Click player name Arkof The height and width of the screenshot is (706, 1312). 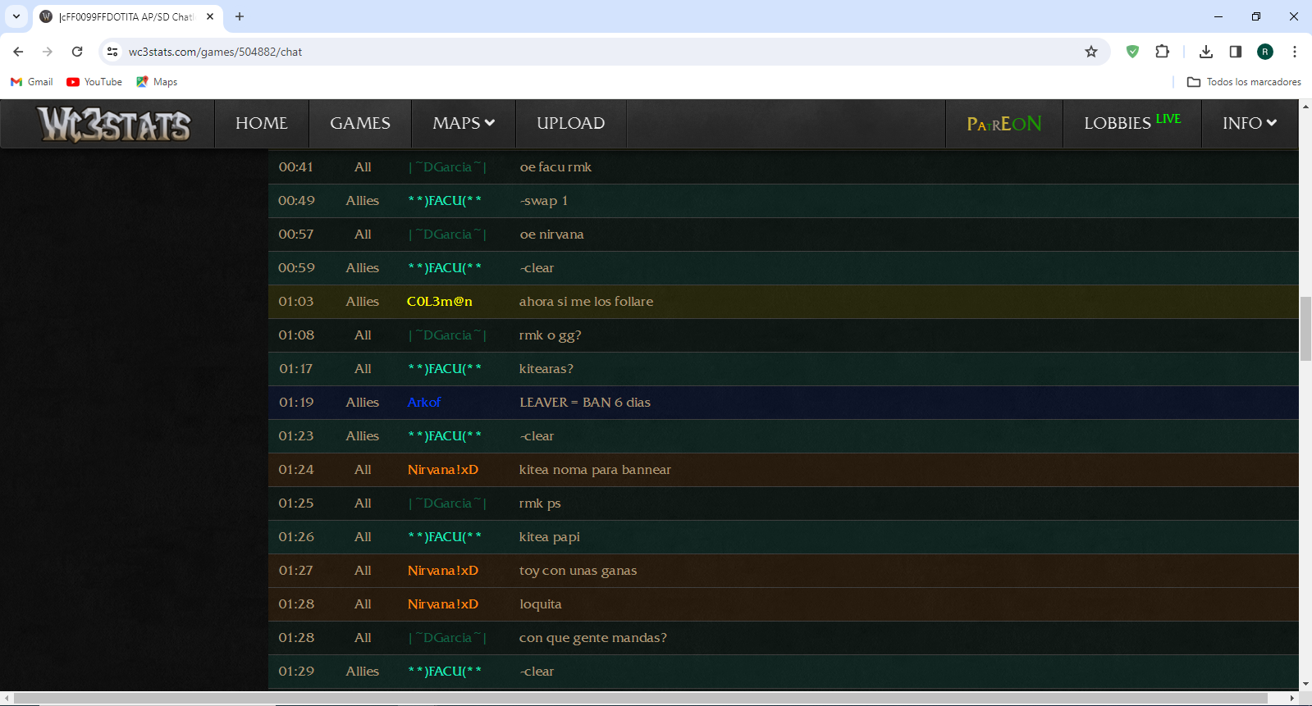tap(424, 403)
